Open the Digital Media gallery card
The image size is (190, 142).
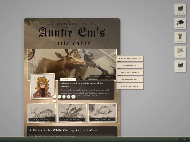click(x=72, y=113)
